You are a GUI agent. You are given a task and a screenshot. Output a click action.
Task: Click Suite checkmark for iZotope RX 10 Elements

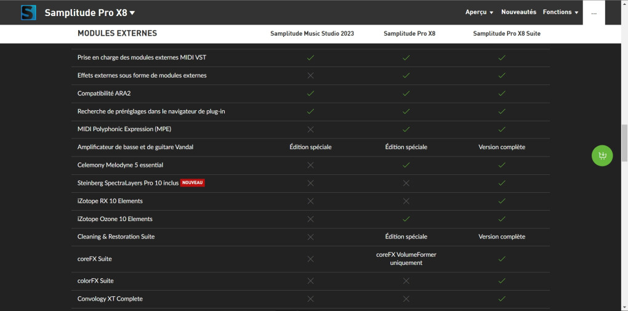(502, 201)
